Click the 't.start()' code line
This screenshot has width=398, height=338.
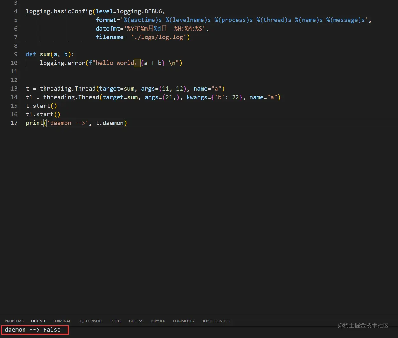(41, 106)
